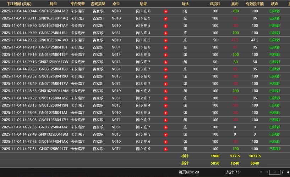Click the 派彩 column header
The width and height of the screenshot is (290, 177).
click(x=235, y=4)
